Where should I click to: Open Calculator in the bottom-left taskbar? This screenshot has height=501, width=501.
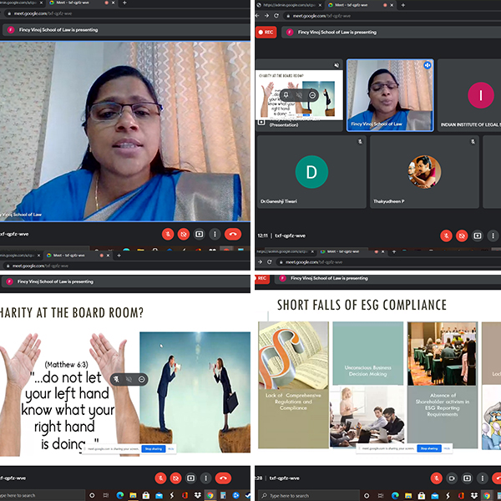[x=223, y=495]
